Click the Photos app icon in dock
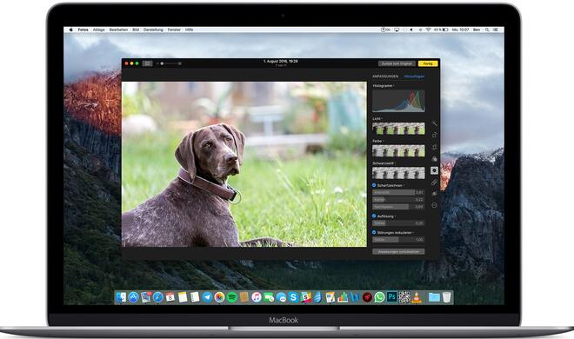The image size is (574, 339). 220,297
